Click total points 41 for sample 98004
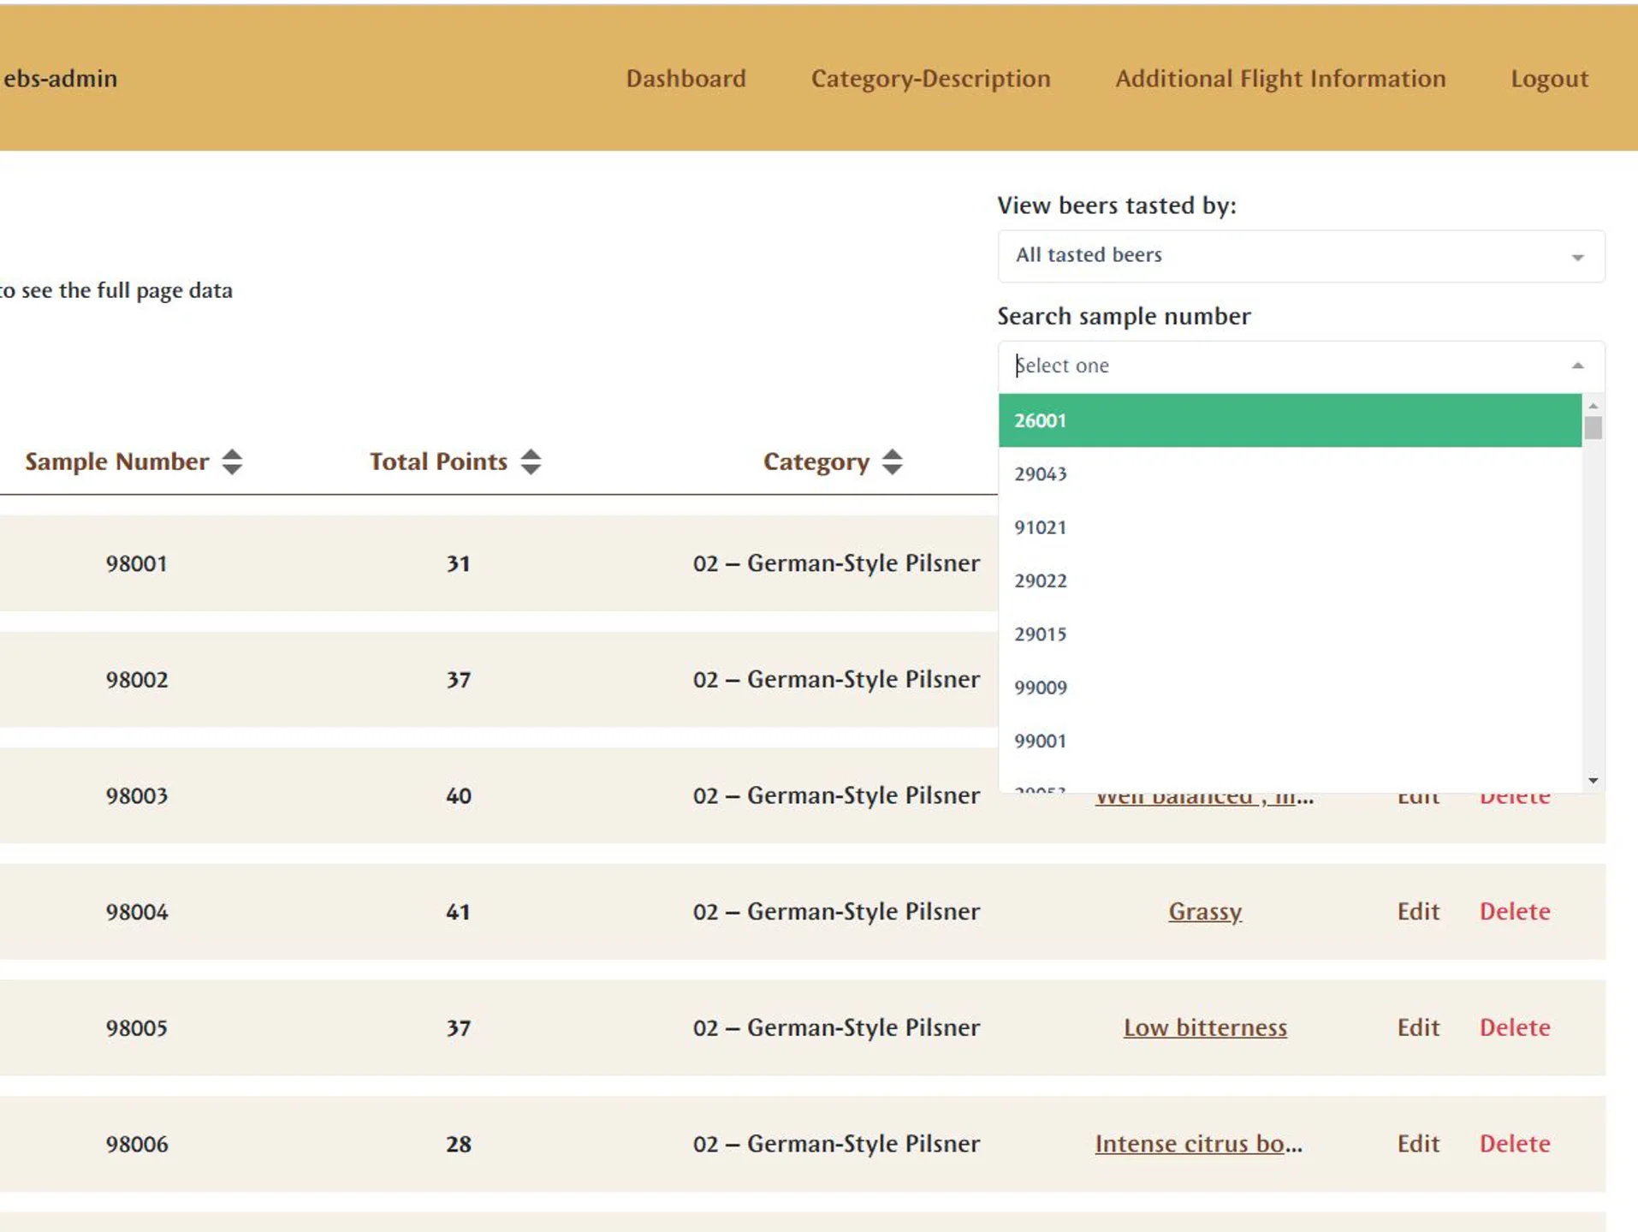This screenshot has height=1232, width=1638. [458, 912]
